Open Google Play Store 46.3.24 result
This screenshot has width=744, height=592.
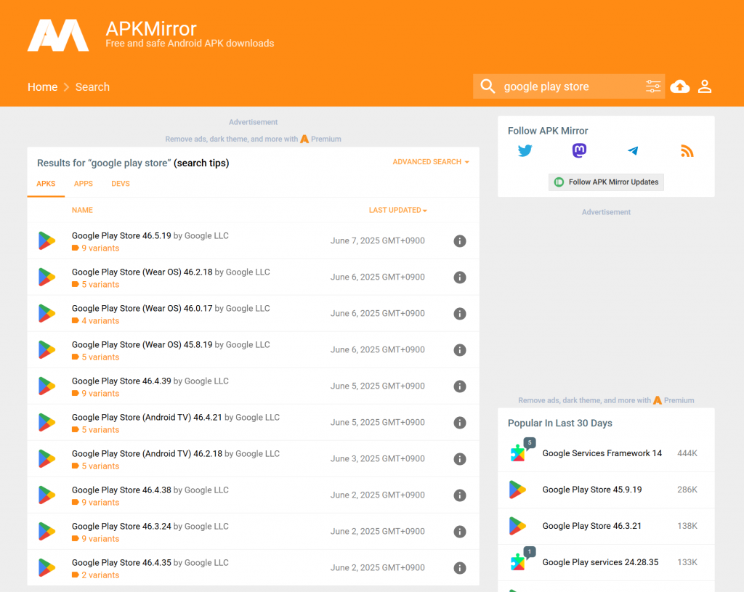coord(121,526)
